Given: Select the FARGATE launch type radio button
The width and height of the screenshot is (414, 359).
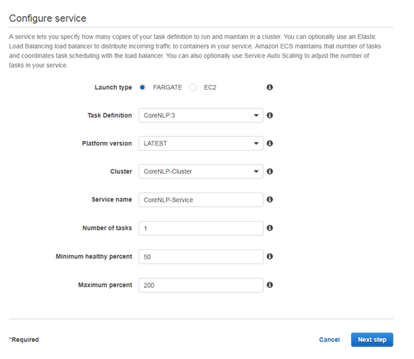Looking at the screenshot, I should (142, 87).
